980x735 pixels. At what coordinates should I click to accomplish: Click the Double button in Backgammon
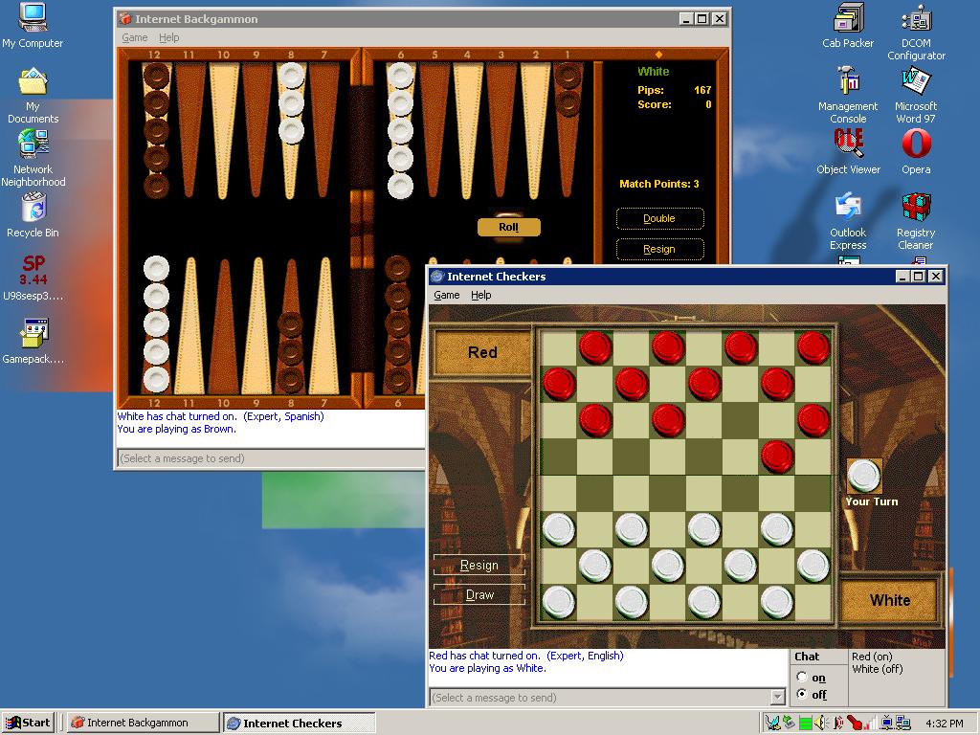[659, 219]
